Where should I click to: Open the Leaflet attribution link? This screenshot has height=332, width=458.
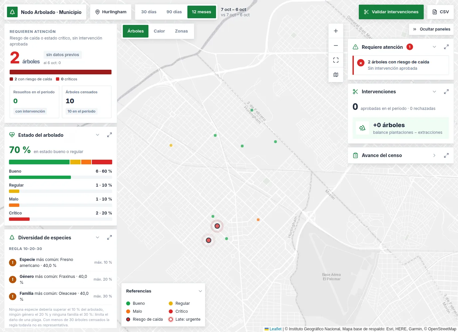pos(275,329)
